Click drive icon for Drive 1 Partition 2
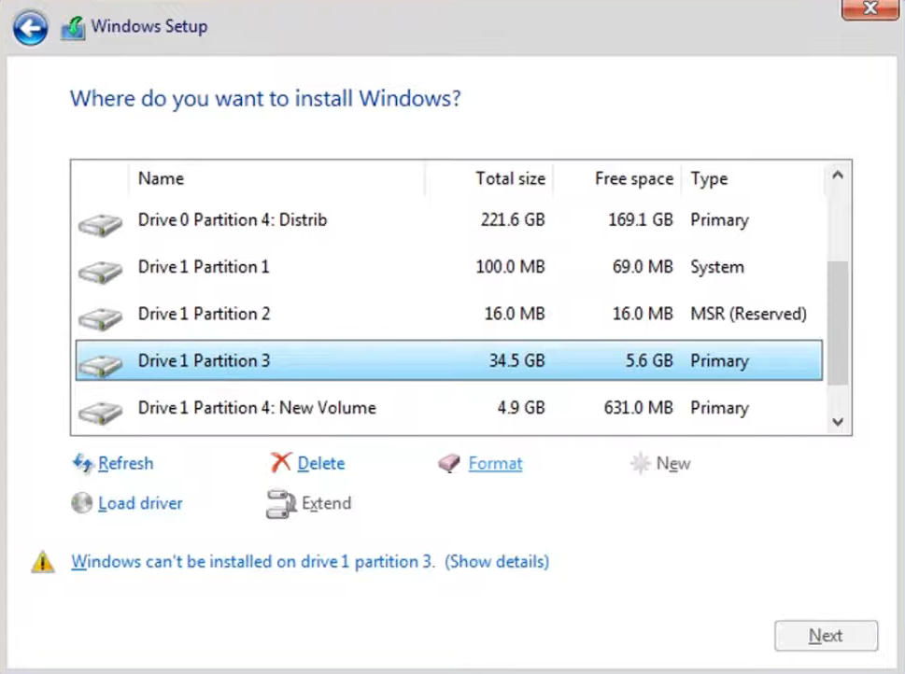905x674 pixels. [x=100, y=319]
